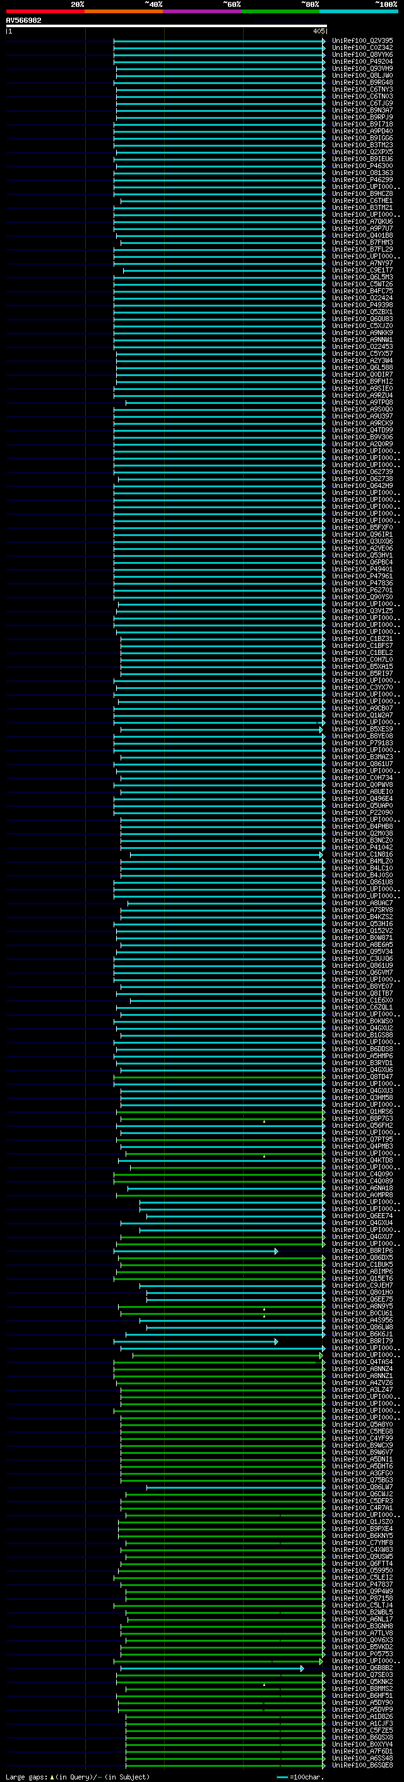Screen dimensions: 404x1782
Task: Select the UniRef100_A3LZ47 label
Action: pos(362,1390)
